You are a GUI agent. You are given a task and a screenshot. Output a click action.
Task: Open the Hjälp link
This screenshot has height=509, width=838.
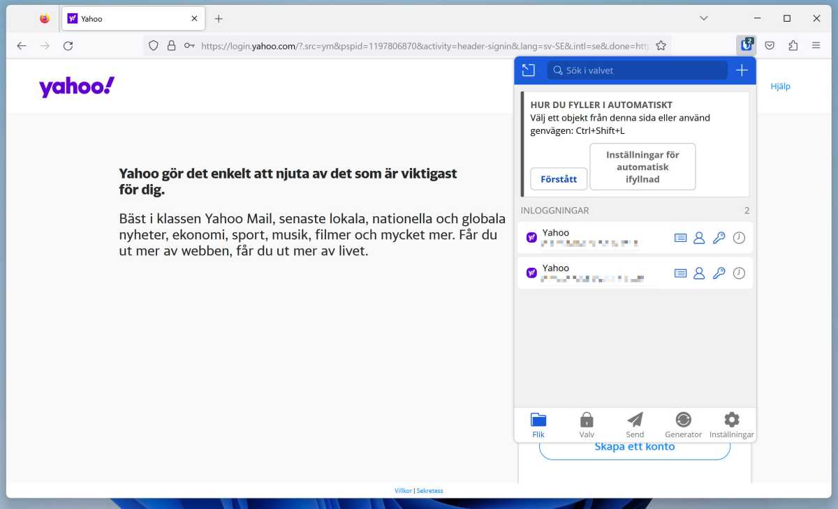(x=780, y=86)
